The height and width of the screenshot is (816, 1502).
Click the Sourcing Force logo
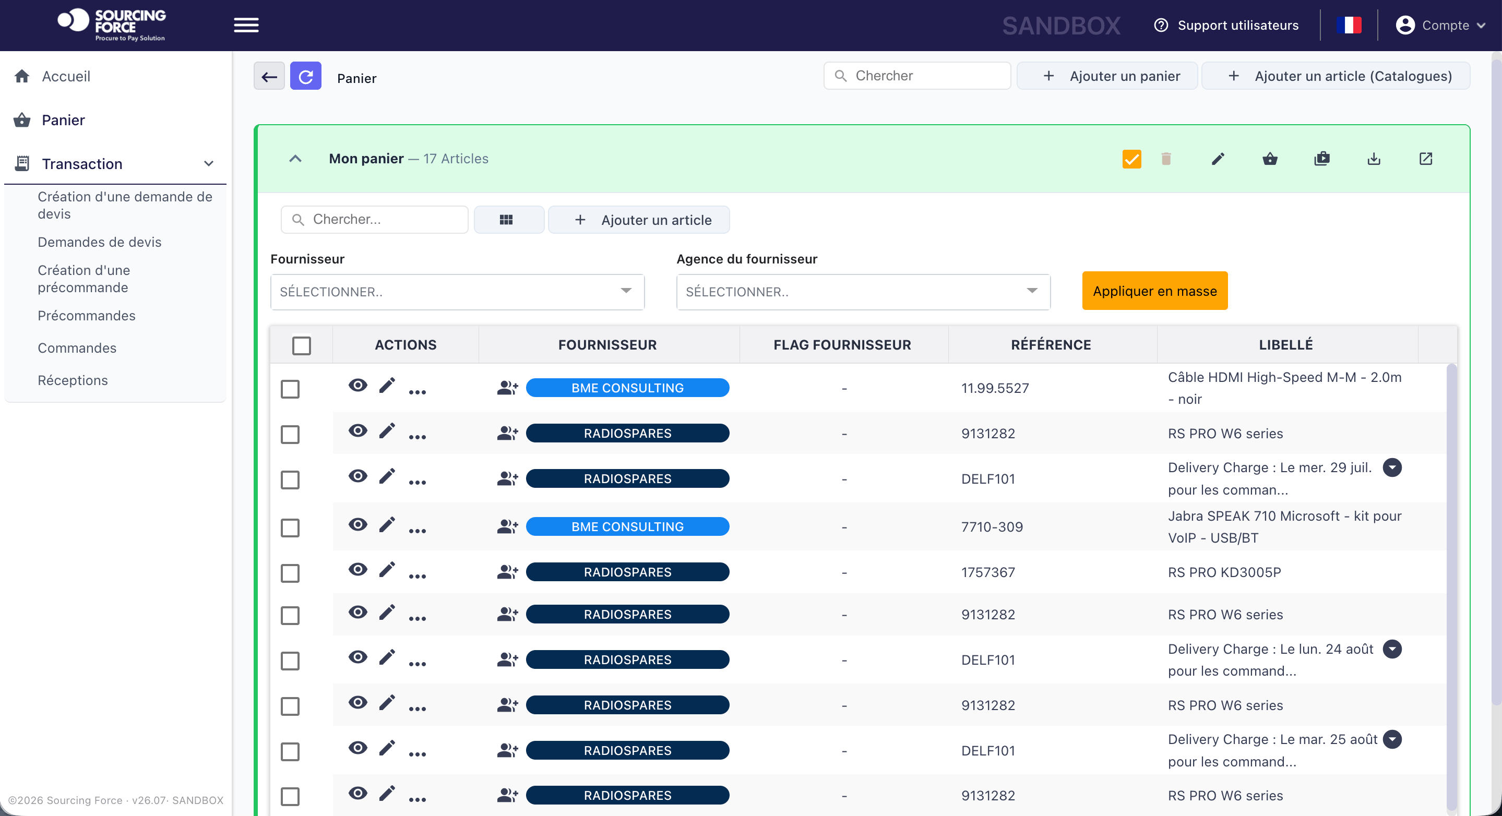(x=111, y=25)
